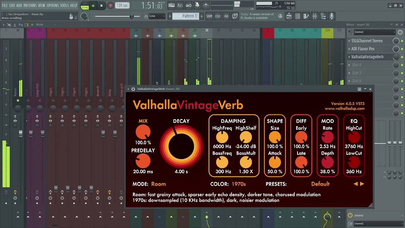Open the PATTERNS menu

tap(30, 5)
